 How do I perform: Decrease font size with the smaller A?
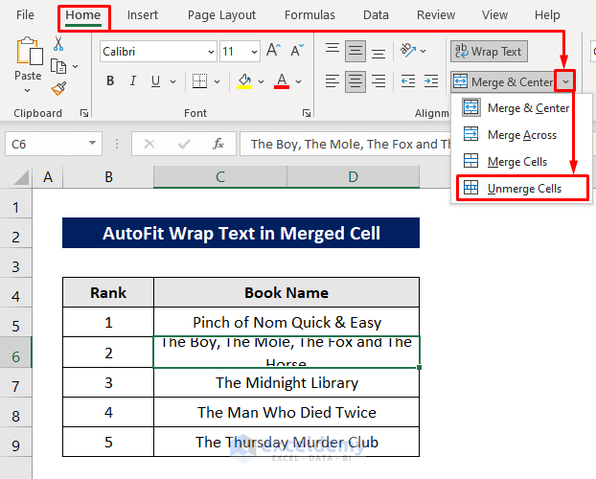click(296, 51)
